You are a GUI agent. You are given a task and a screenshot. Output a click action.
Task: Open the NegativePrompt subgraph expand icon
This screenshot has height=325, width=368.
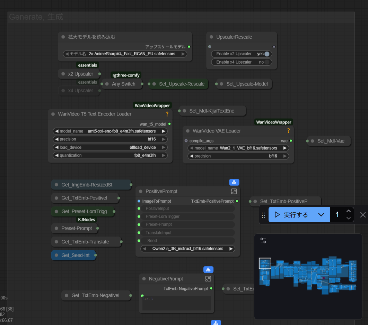[x=208, y=279]
